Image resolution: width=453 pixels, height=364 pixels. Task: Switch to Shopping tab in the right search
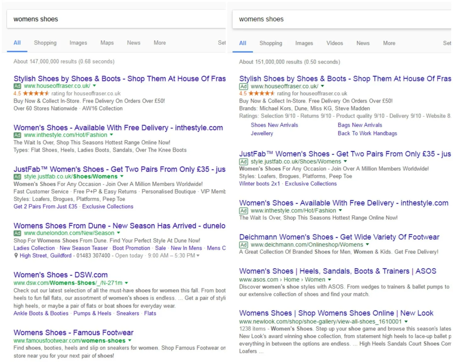(271, 43)
